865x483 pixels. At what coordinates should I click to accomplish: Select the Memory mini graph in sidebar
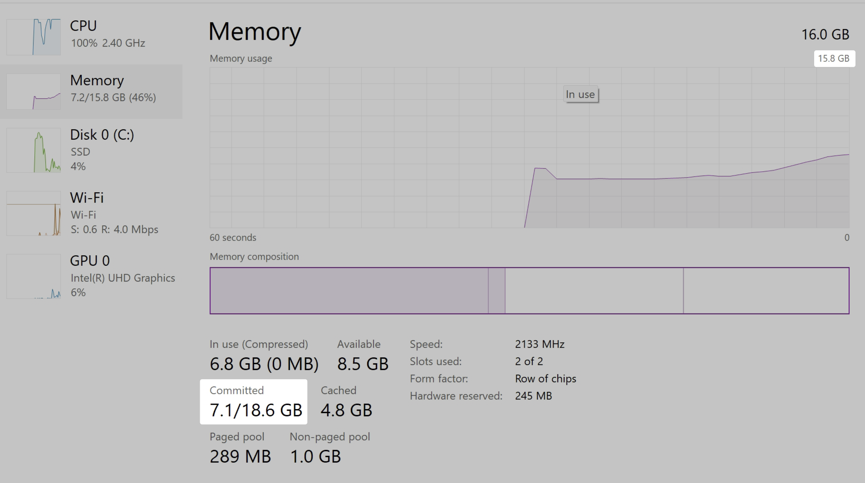[34, 92]
